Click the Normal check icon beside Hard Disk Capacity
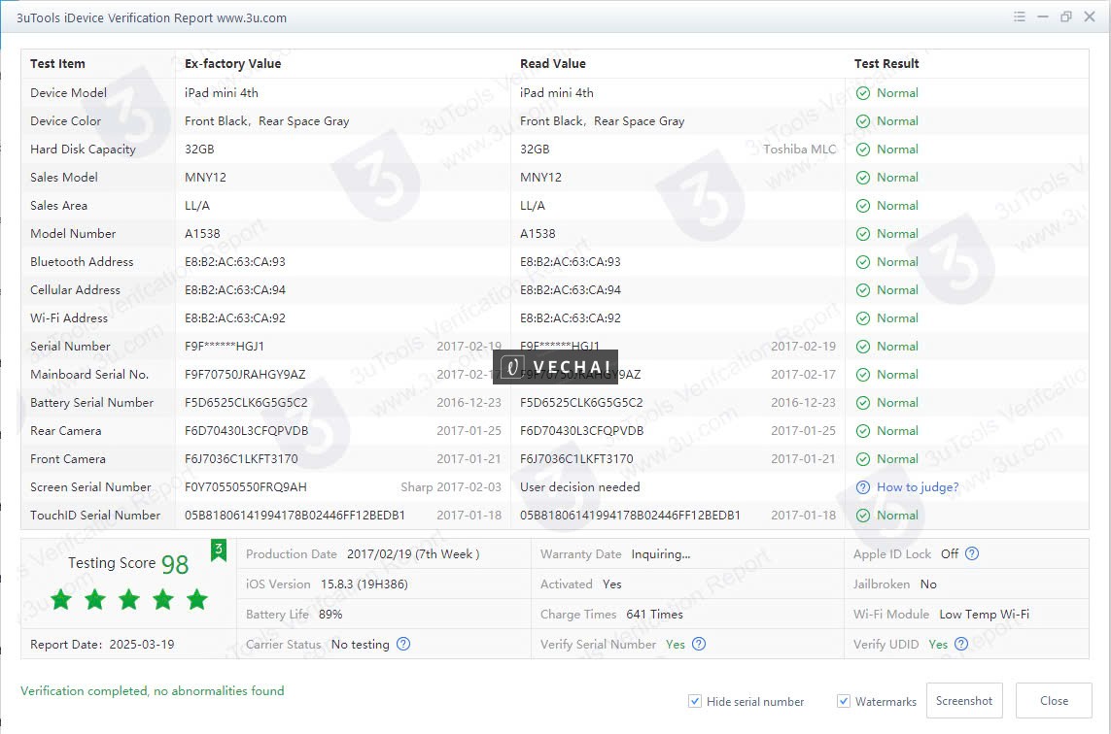The height and width of the screenshot is (734, 1111). pyautogui.click(x=861, y=149)
